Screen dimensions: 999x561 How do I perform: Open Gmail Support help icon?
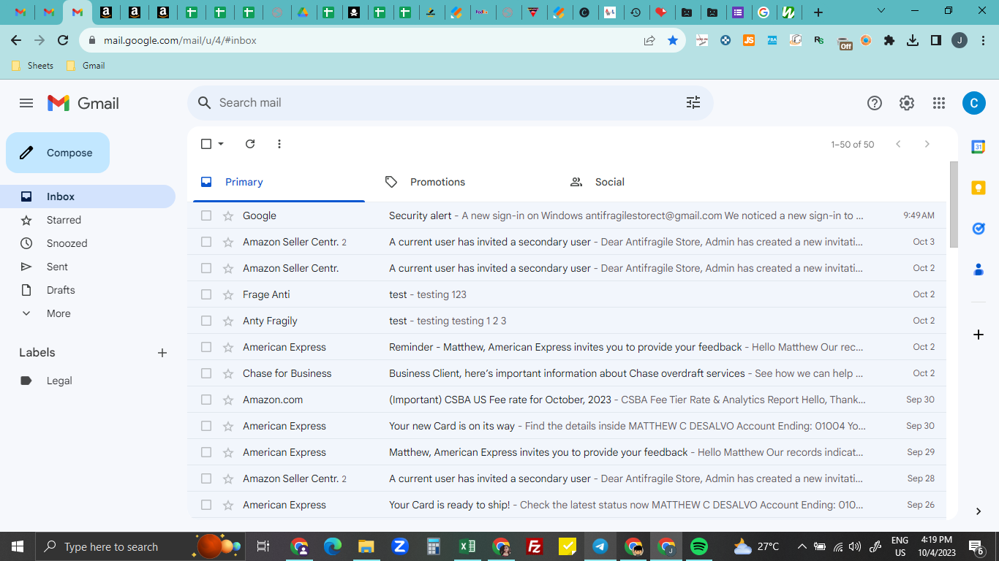[x=875, y=103]
